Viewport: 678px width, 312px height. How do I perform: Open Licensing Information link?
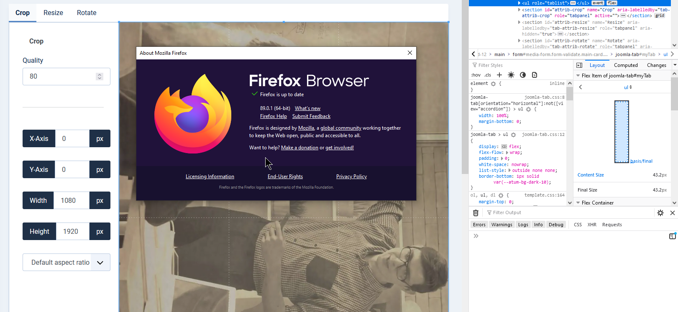tap(210, 176)
